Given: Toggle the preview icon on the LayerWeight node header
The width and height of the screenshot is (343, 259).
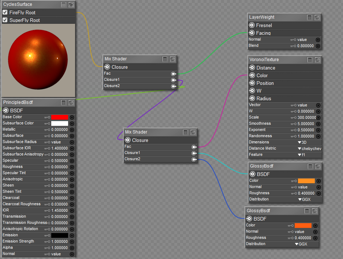Looking at the screenshot, I should point(317,17).
